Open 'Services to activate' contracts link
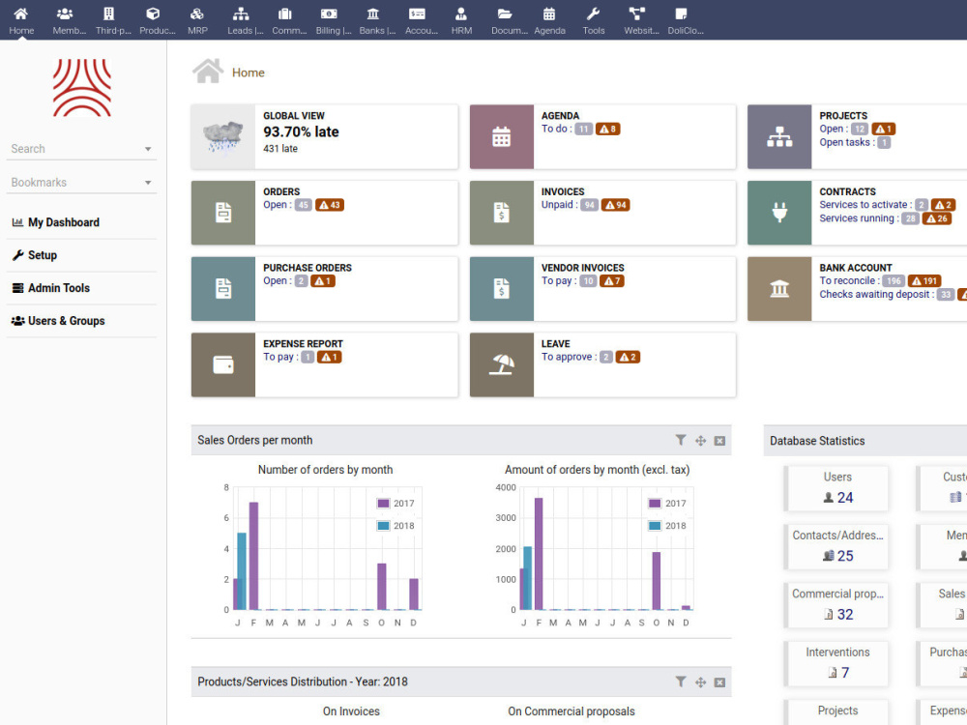967x725 pixels. (865, 205)
